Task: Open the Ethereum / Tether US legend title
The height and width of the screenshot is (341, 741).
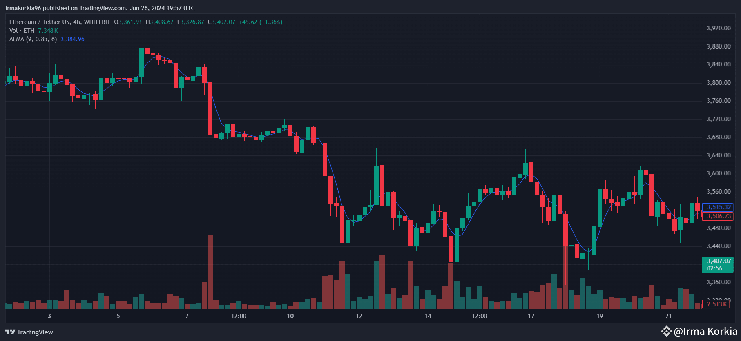Action: coord(60,22)
